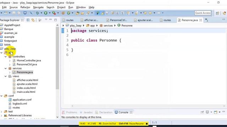Open the Navigate menu
The image size is (227, 127).
click(x=38, y=7)
